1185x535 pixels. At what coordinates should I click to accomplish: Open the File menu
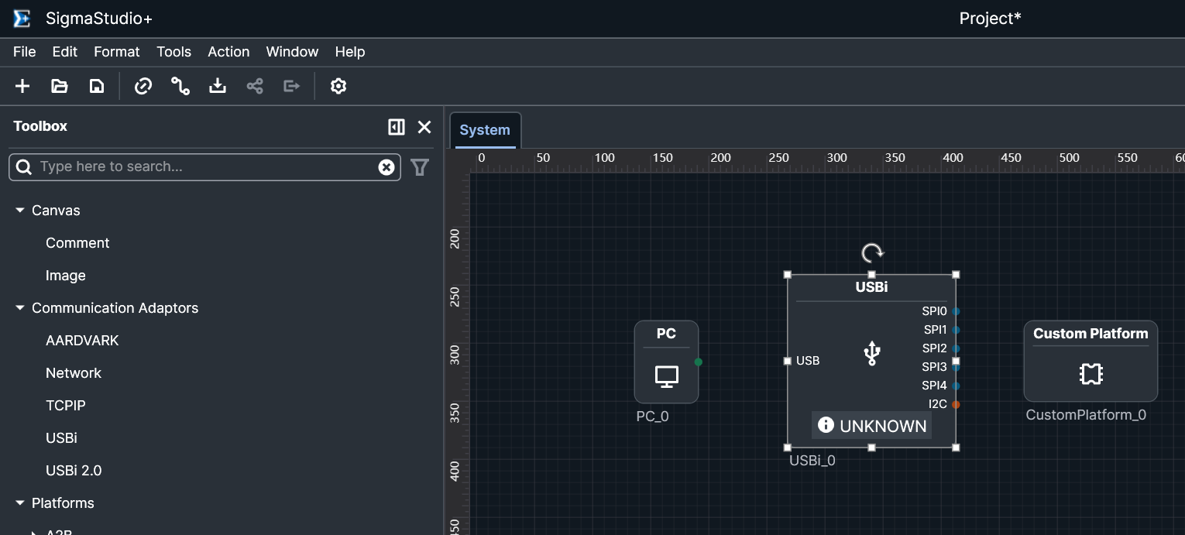pos(25,52)
